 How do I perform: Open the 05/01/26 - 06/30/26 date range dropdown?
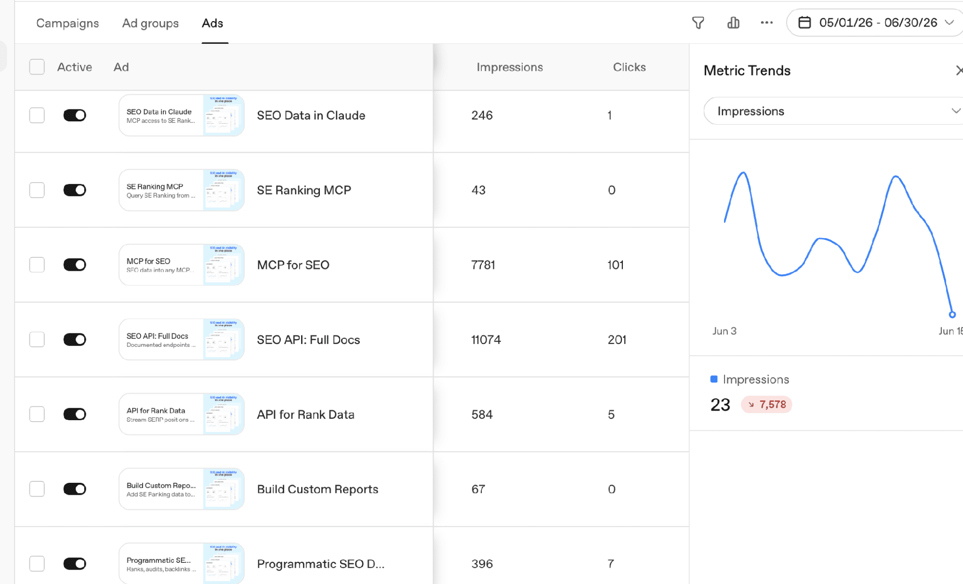pyautogui.click(x=875, y=23)
